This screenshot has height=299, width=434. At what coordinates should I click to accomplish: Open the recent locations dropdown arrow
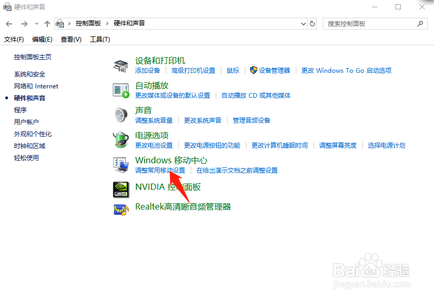point(36,24)
